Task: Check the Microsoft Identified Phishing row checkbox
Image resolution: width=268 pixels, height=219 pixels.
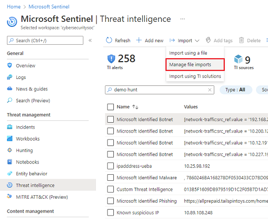Action: click(x=110, y=201)
